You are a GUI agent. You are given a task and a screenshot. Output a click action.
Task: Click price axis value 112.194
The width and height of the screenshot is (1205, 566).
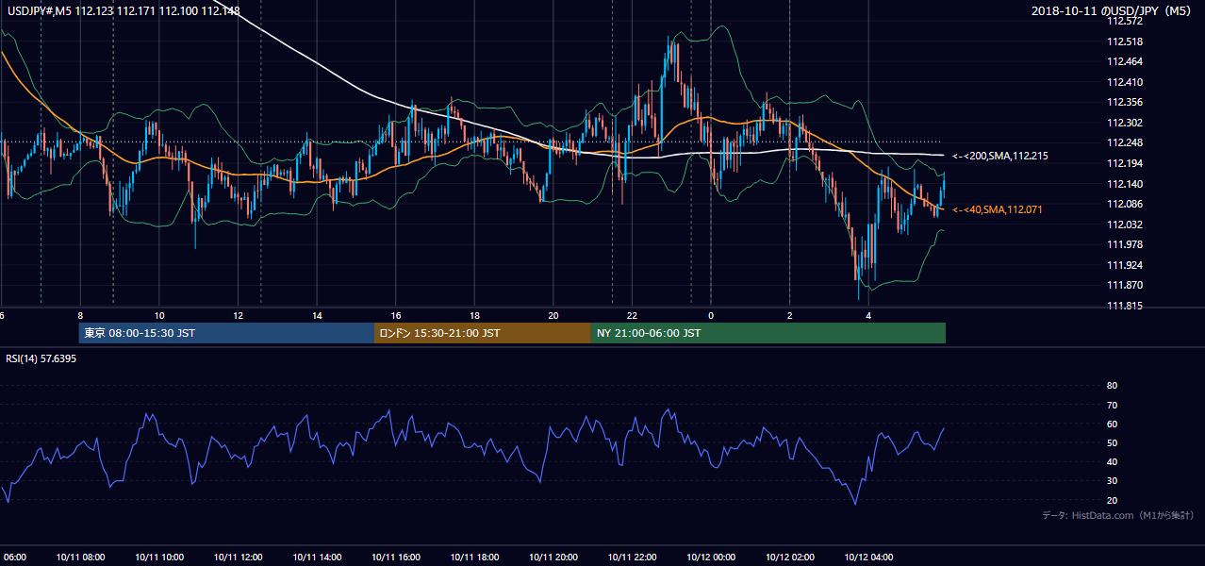point(1125,163)
